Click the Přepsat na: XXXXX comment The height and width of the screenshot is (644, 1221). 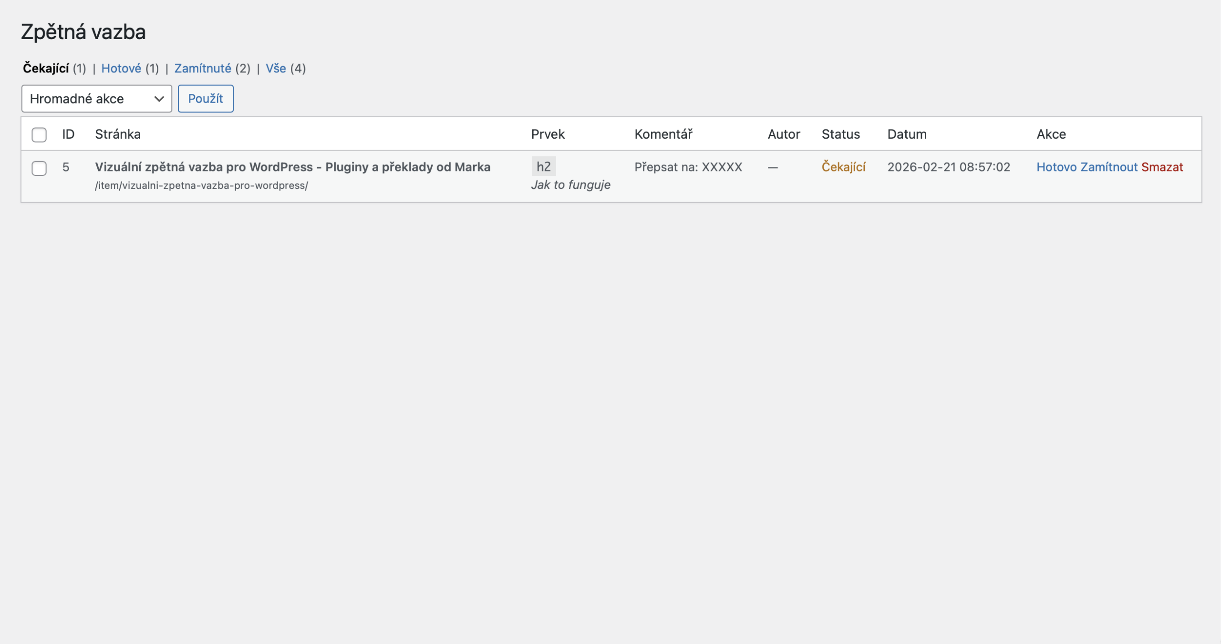point(688,167)
